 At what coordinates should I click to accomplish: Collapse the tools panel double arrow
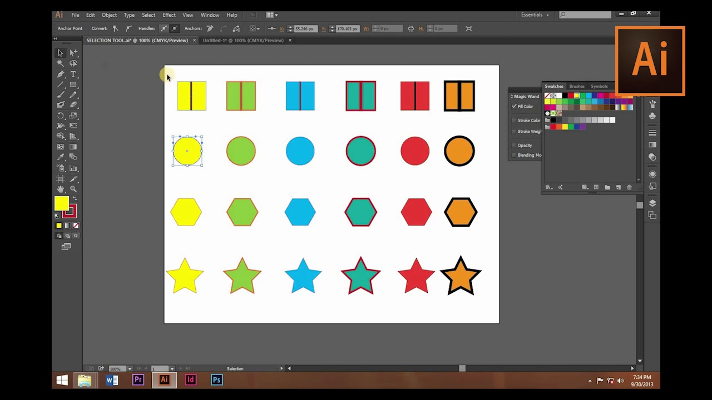point(55,38)
